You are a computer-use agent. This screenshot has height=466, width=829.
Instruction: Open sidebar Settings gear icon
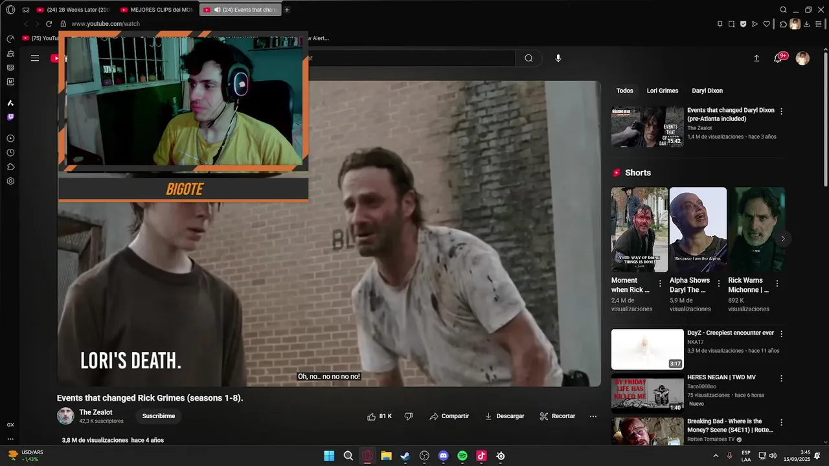tap(10, 181)
